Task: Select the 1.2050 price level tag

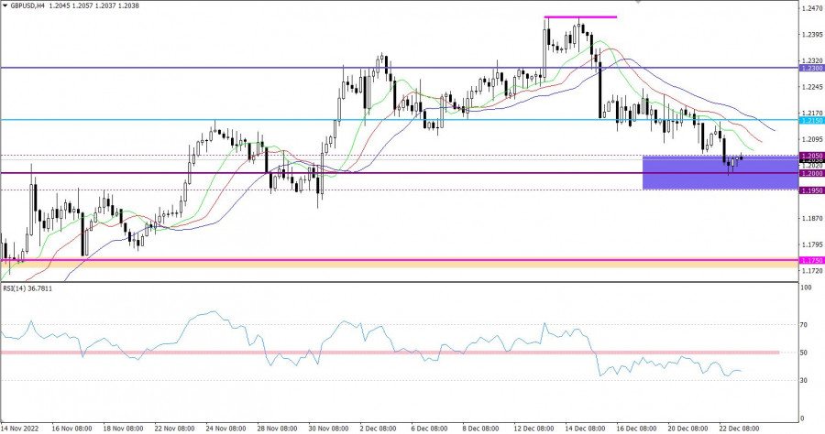Action: pyautogui.click(x=811, y=156)
